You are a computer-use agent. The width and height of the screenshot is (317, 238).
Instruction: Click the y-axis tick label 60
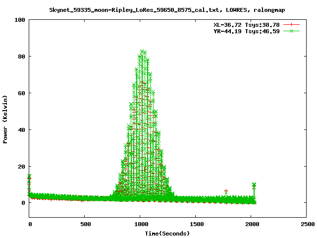(21, 93)
